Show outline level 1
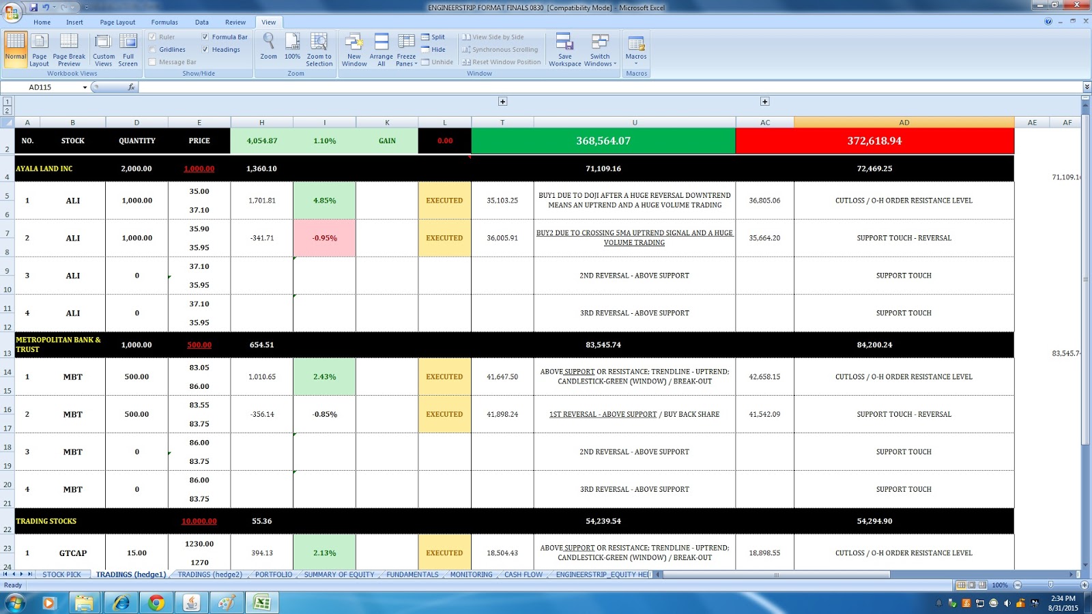The width and height of the screenshot is (1092, 614). [x=7, y=102]
